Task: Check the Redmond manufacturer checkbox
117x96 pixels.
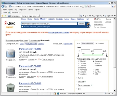Action: point(94,66)
